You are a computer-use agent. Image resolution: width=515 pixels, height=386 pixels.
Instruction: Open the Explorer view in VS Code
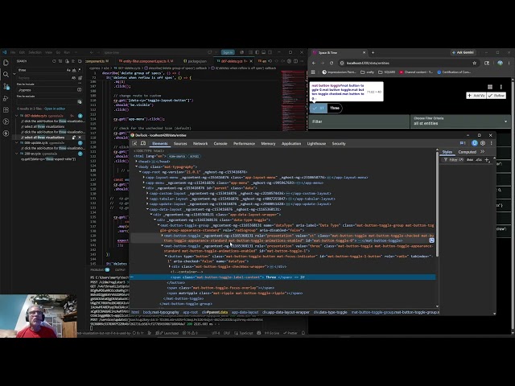click(6, 63)
